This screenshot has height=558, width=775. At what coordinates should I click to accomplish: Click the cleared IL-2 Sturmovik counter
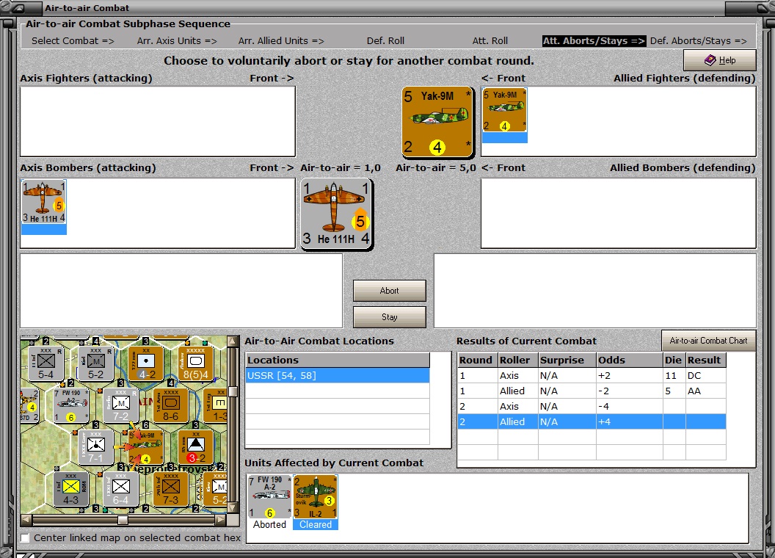click(x=316, y=496)
